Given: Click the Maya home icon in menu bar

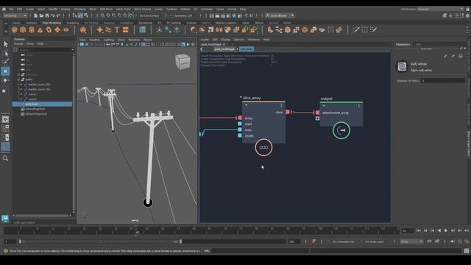Looking at the screenshot, I should coord(4,9).
